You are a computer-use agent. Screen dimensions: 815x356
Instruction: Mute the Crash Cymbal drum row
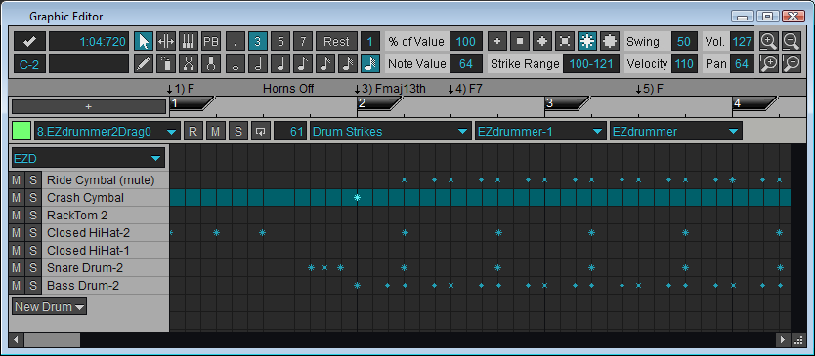tap(16, 198)
